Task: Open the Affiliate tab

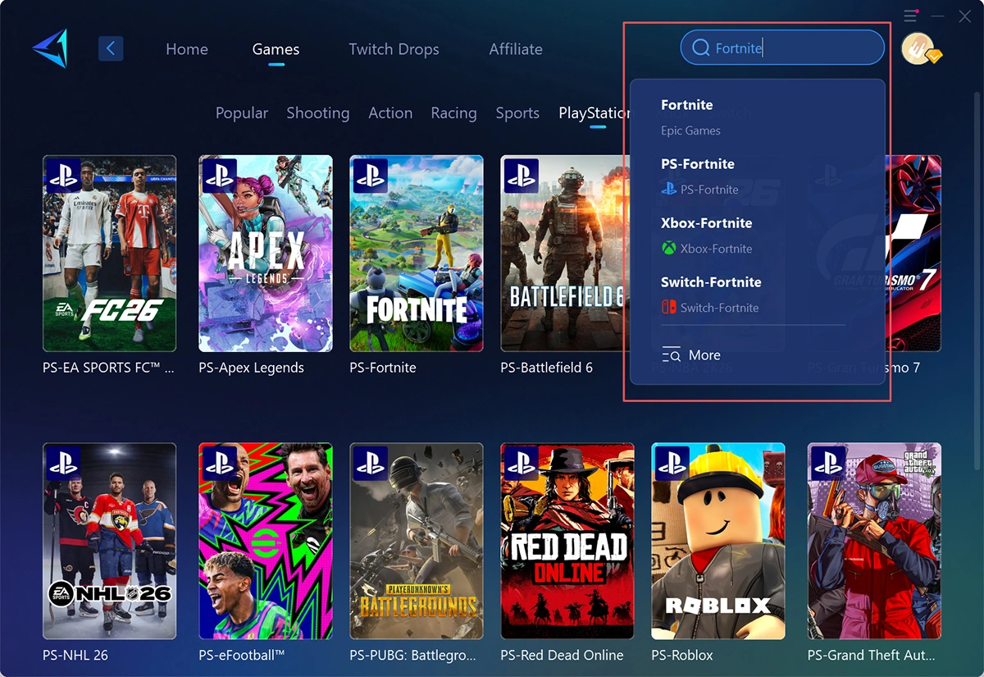Action: (x=515, y=49)
